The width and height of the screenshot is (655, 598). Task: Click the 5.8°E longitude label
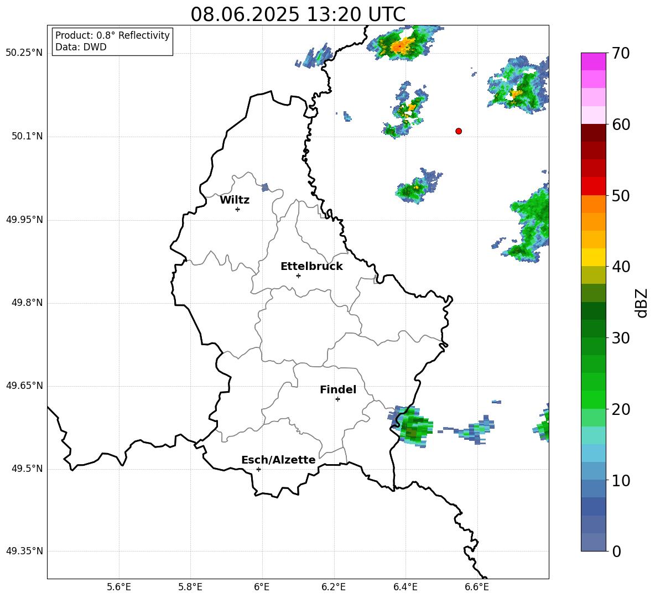coord(190,587)
